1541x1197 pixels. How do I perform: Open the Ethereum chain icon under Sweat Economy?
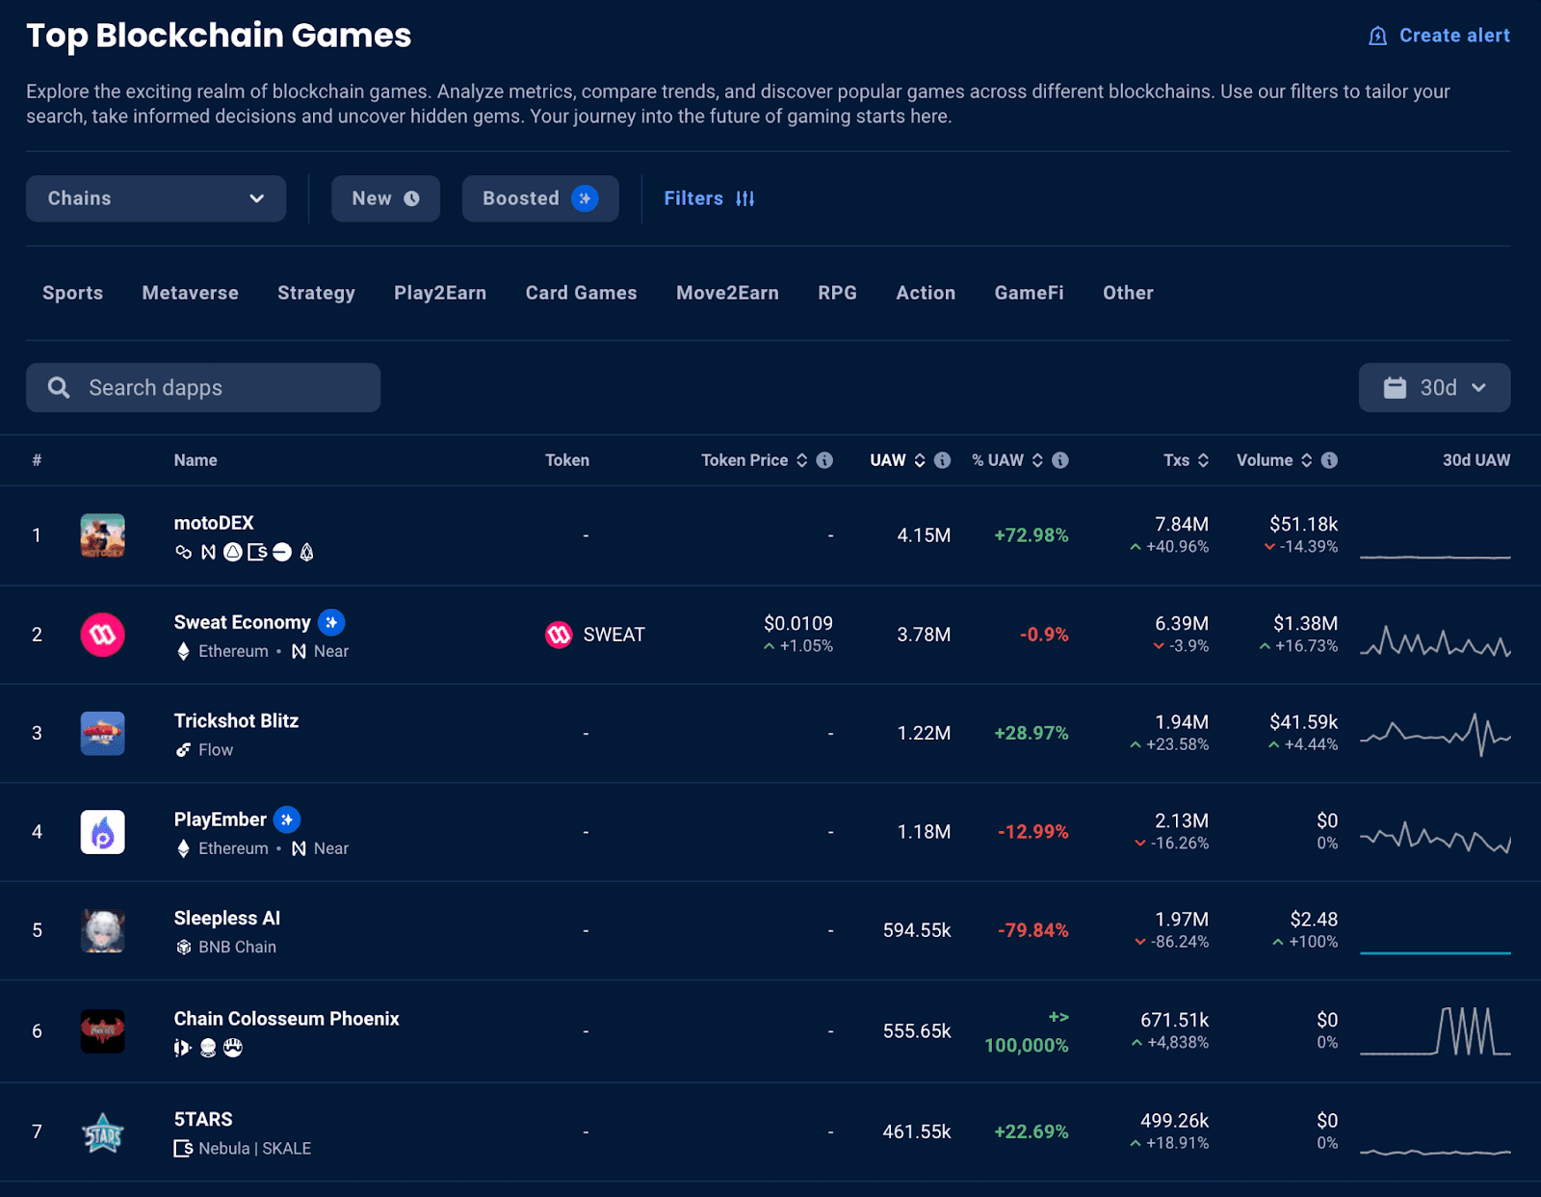(x=183, y=651)
